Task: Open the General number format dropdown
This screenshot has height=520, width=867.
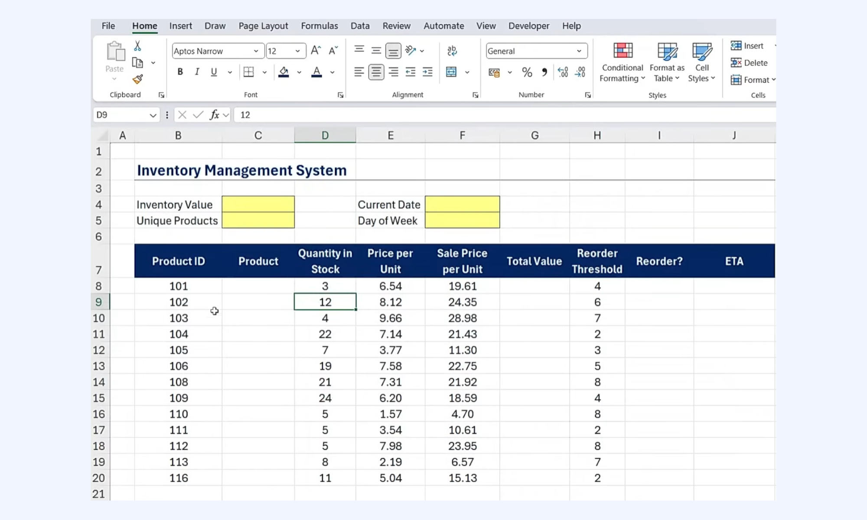Action: pos(579,51)
